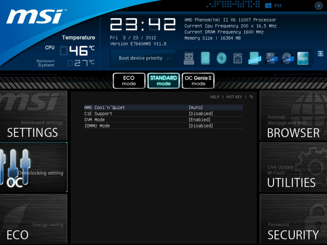Open the SECURITY password panel
This screenshot has width=327, height=245.
tap(293, 219)
